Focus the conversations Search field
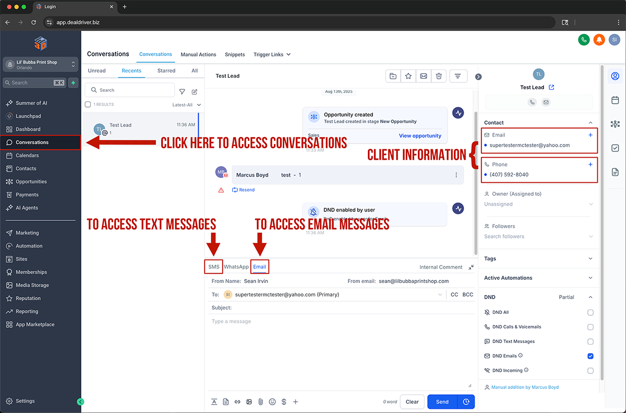Screen dimensions: 626x413 (x=130, y=90)
